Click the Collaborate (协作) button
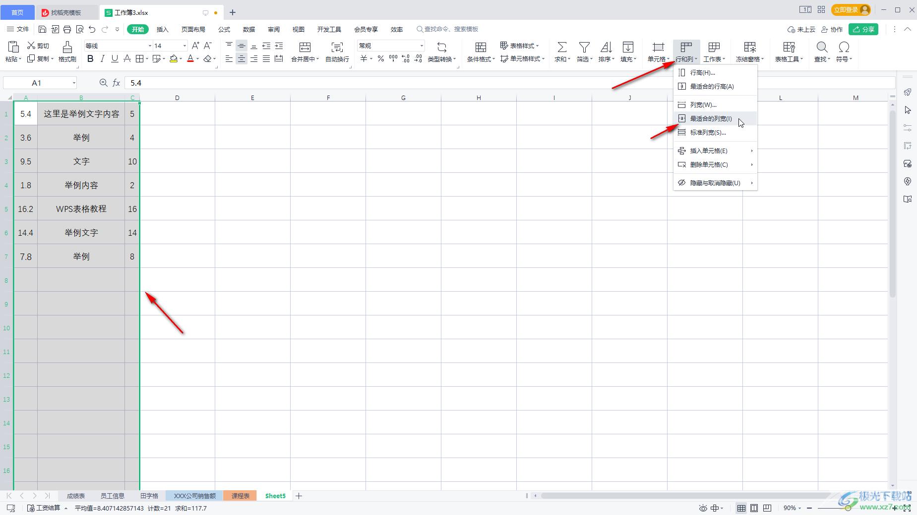 coord(832,29)
